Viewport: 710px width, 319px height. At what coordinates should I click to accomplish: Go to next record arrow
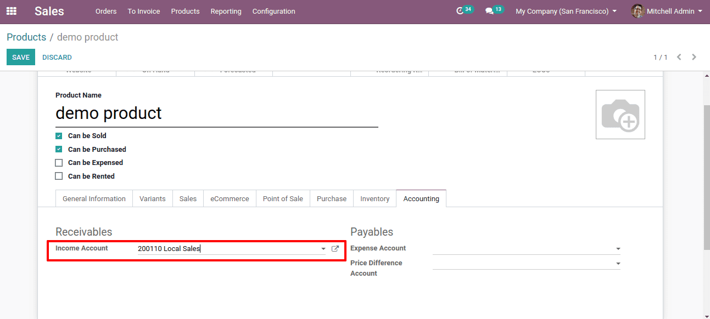[x=694, y=57]
